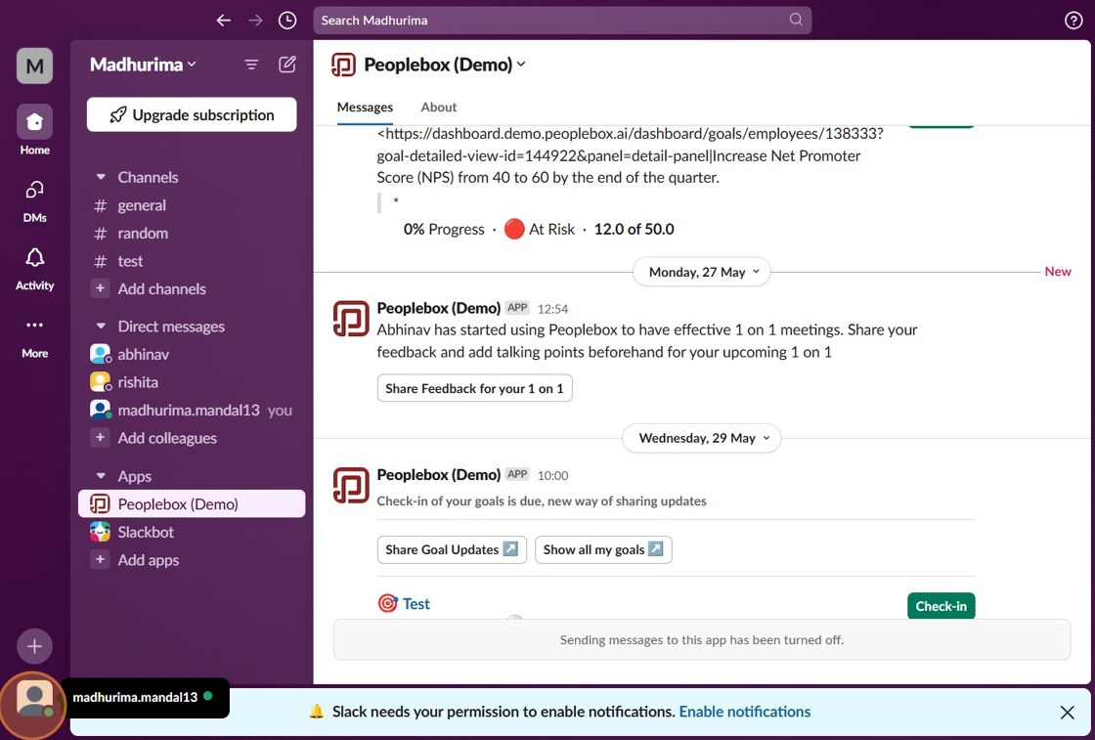Image resolution: width=1095 pixels, height=740 pixels.
Task: Click Upgrade subscription button
Action: click(x=192, y=114)
